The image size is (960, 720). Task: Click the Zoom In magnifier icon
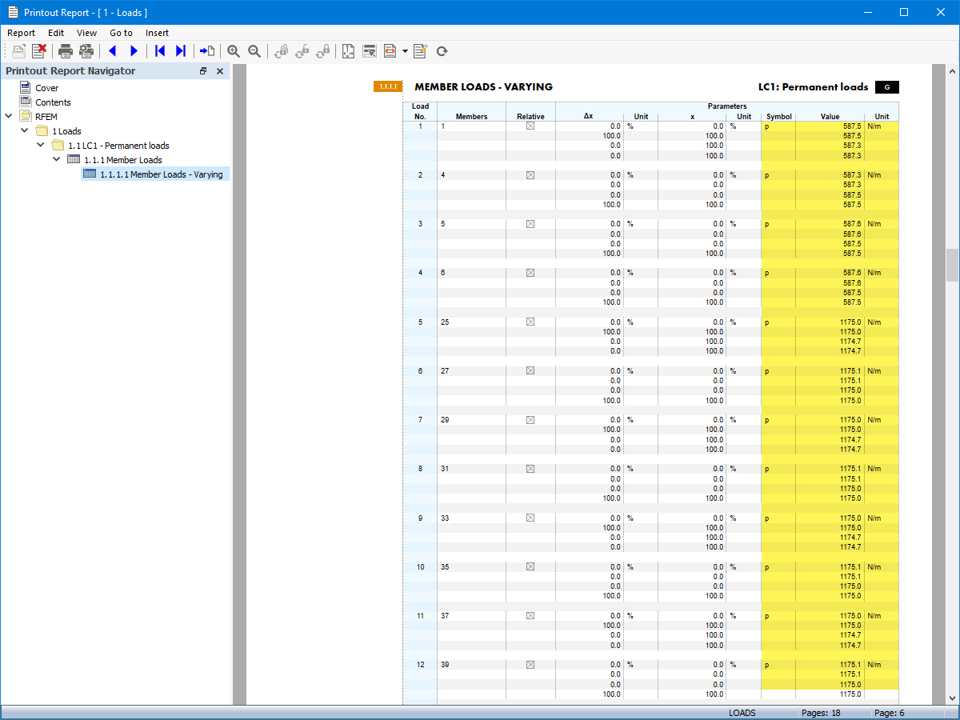(x=233, y=51)
